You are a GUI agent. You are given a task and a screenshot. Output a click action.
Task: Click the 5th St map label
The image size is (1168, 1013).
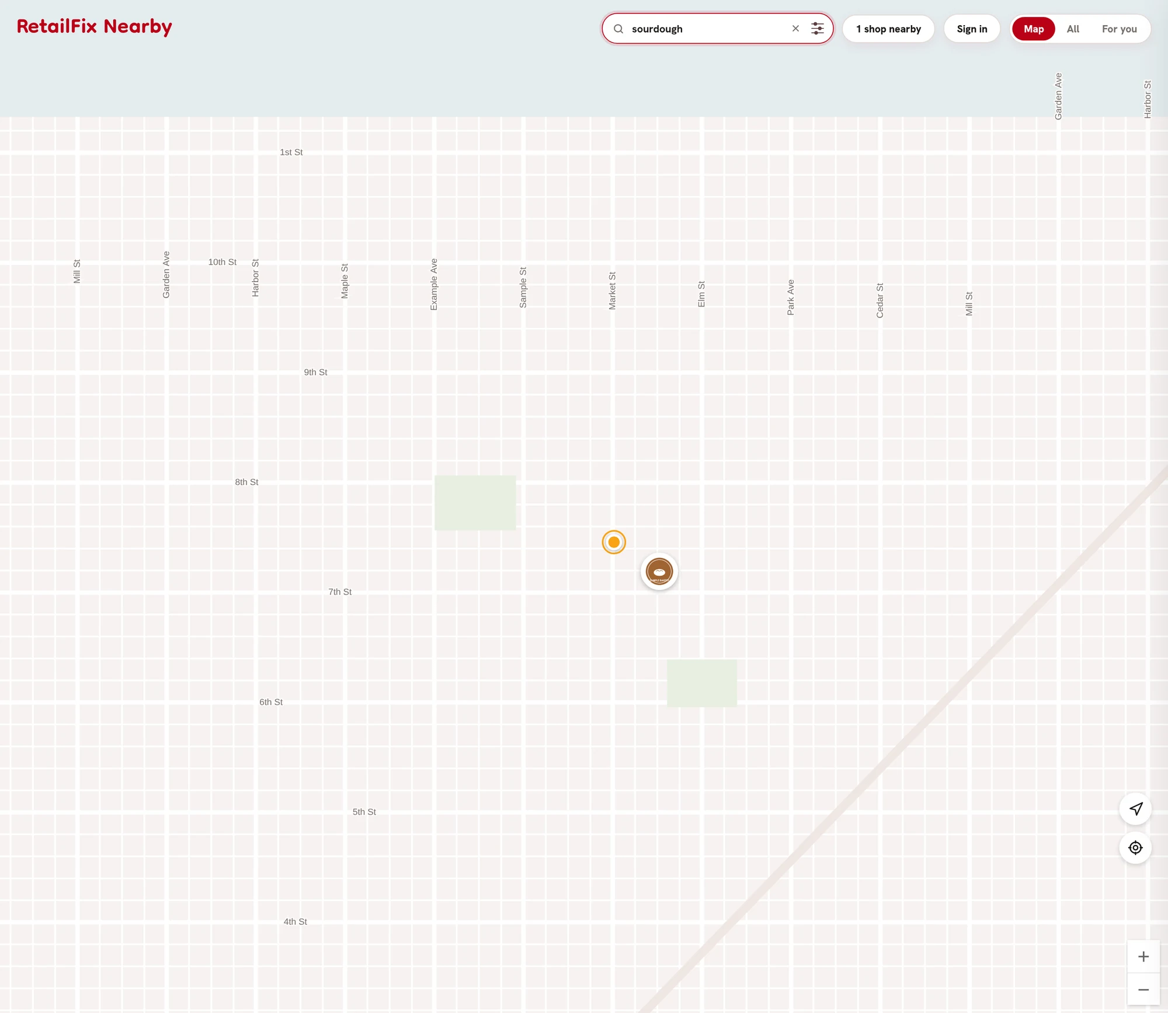[364, 812]
